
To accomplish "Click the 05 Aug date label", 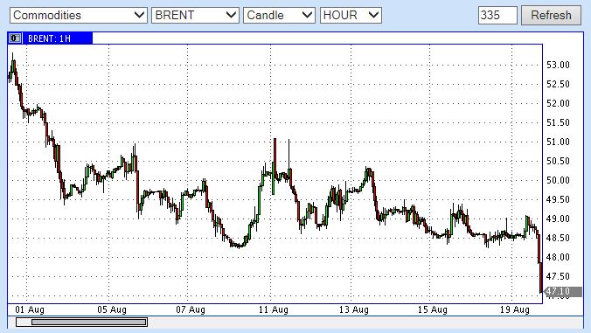I will click(112, 309).
